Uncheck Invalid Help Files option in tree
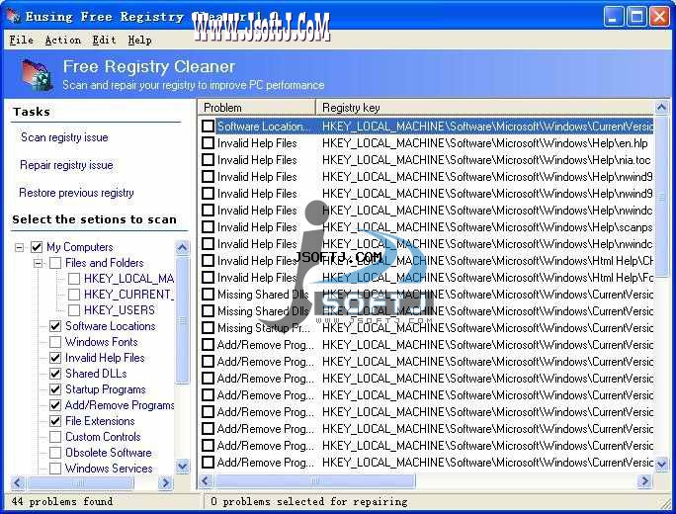676x514 pixels. (x=55, y=358)
